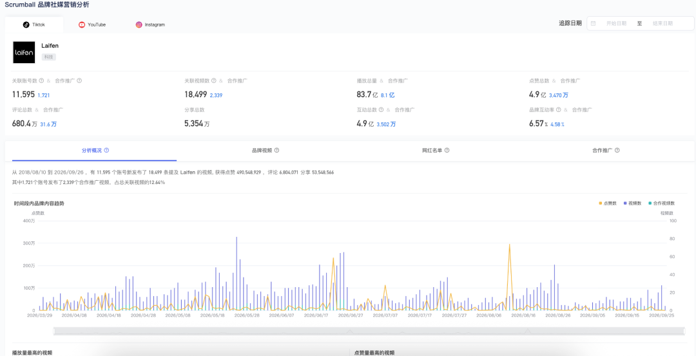Image resolution: width=696 pixels, height=356 pixels.
Task: Switch to the YouTube platform tab
Action: tap(92, 25)
